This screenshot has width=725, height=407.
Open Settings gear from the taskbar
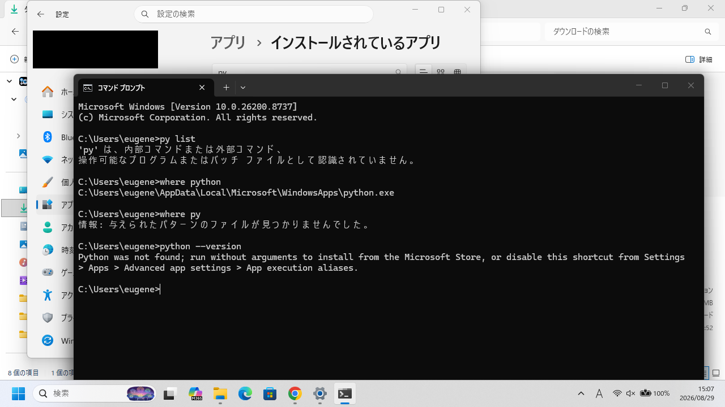point(319,393)
